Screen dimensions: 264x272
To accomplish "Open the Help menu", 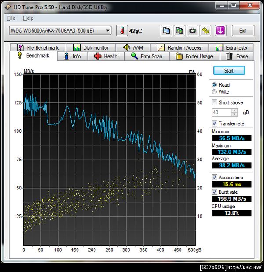I will (28, 18).
